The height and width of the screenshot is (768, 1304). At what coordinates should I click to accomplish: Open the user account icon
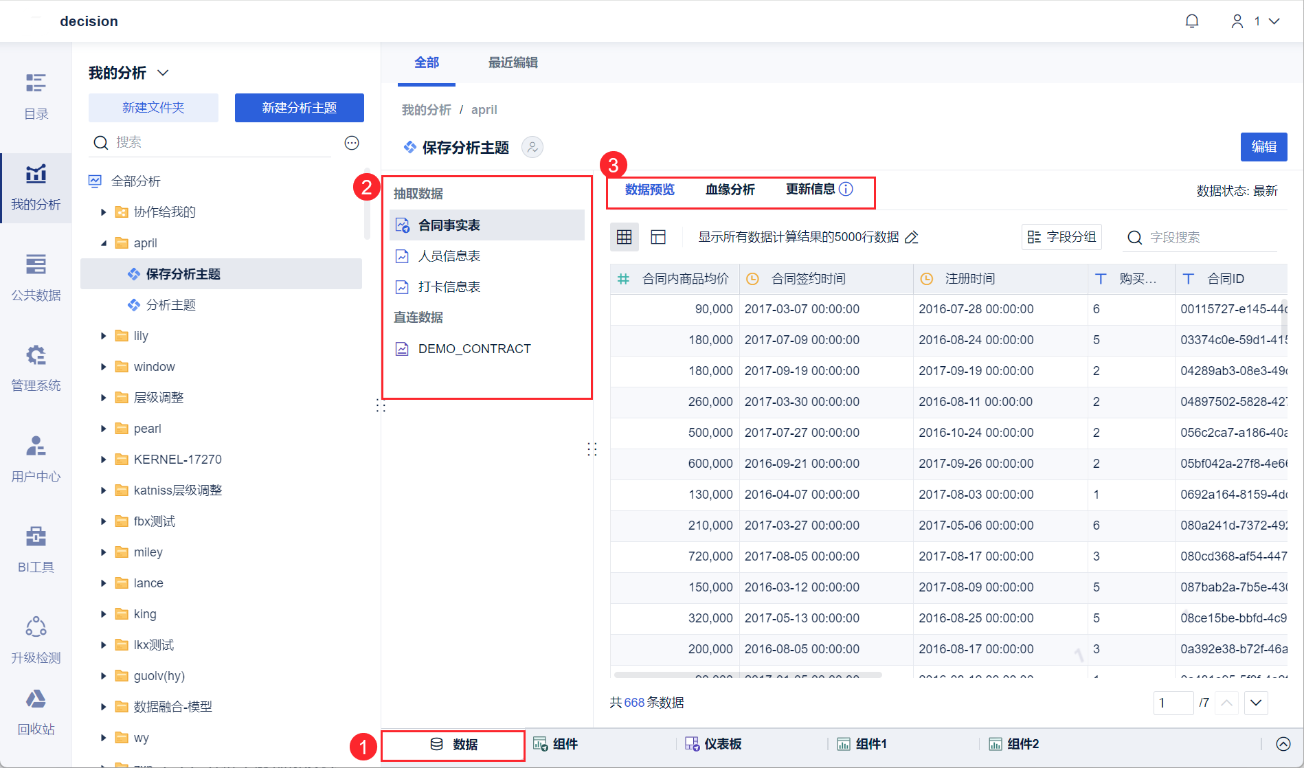(x=1237, y=21)
